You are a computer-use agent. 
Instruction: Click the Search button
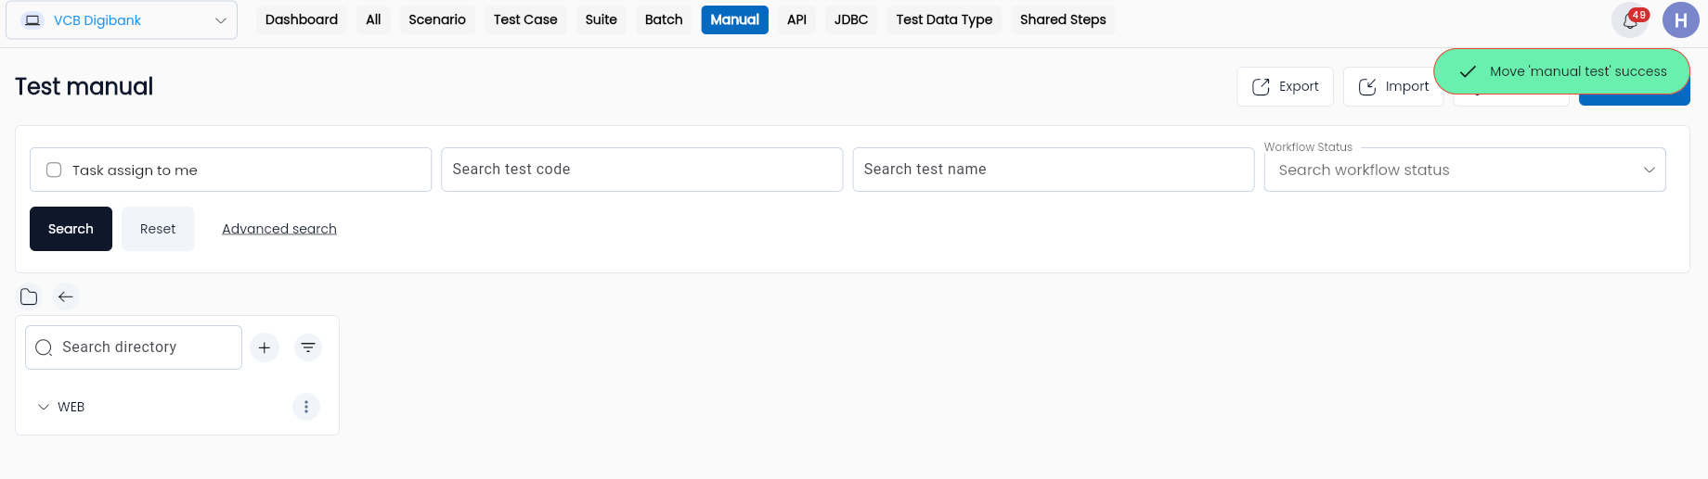(71, 229)
